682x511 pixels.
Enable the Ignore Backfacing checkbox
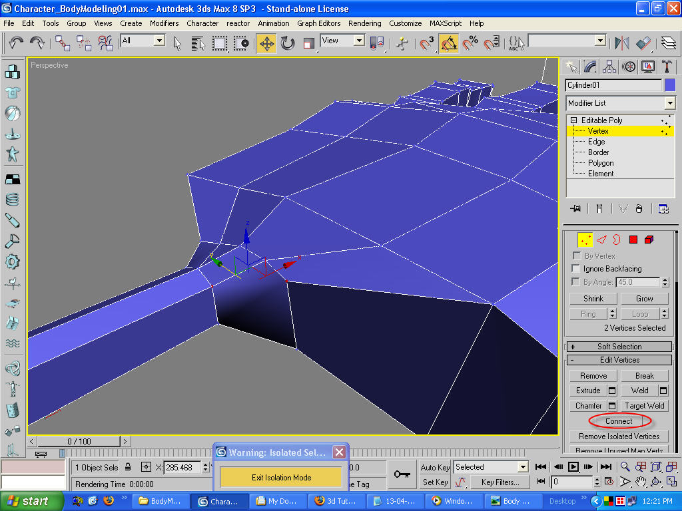click(x=576, y=269)
